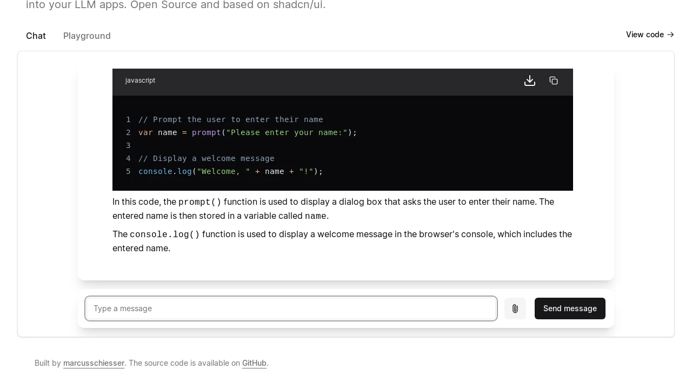692x389 pixels.
Task: Copy the code block to clipboard
Action: click(x=554, y=81)
